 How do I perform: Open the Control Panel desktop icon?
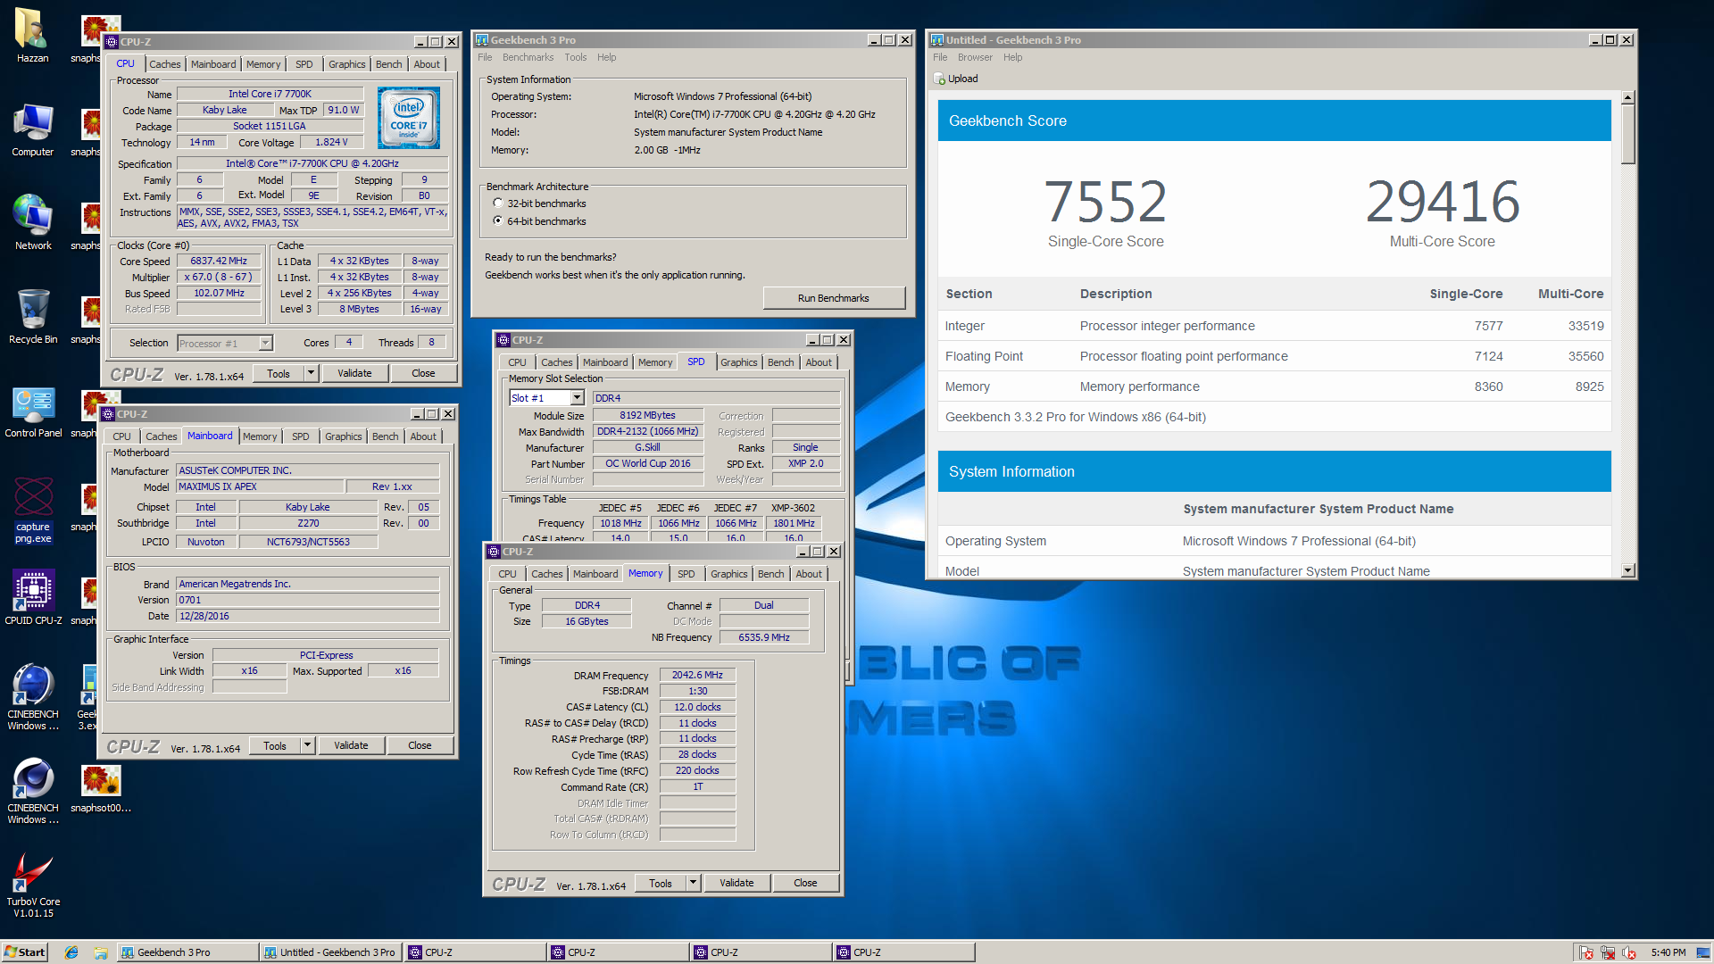tap(33, 411)
